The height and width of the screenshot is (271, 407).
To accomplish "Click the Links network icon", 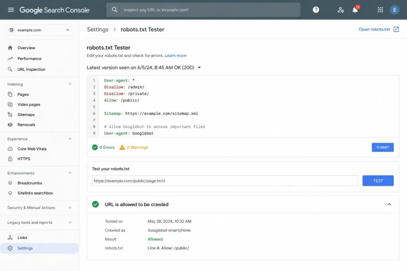I will tap(10, 237).
